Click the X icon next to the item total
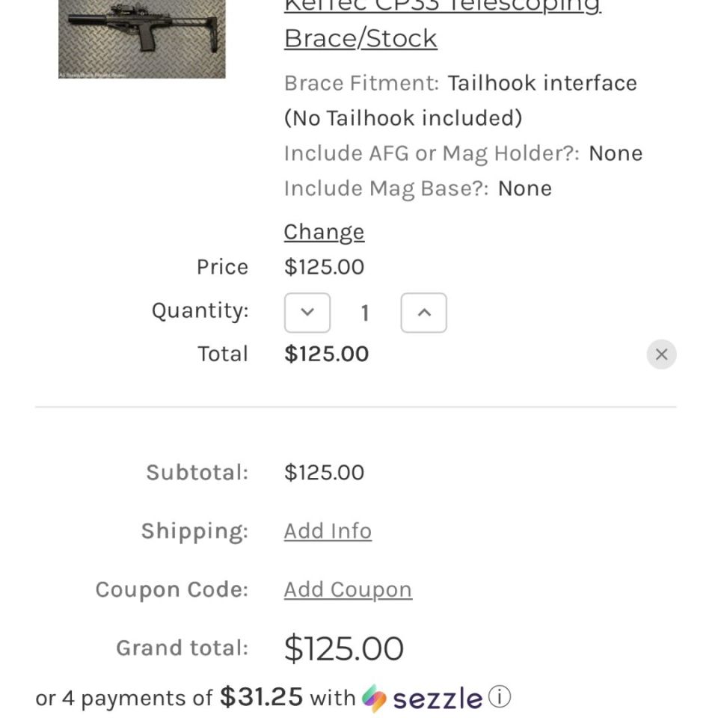 point(661,354)
